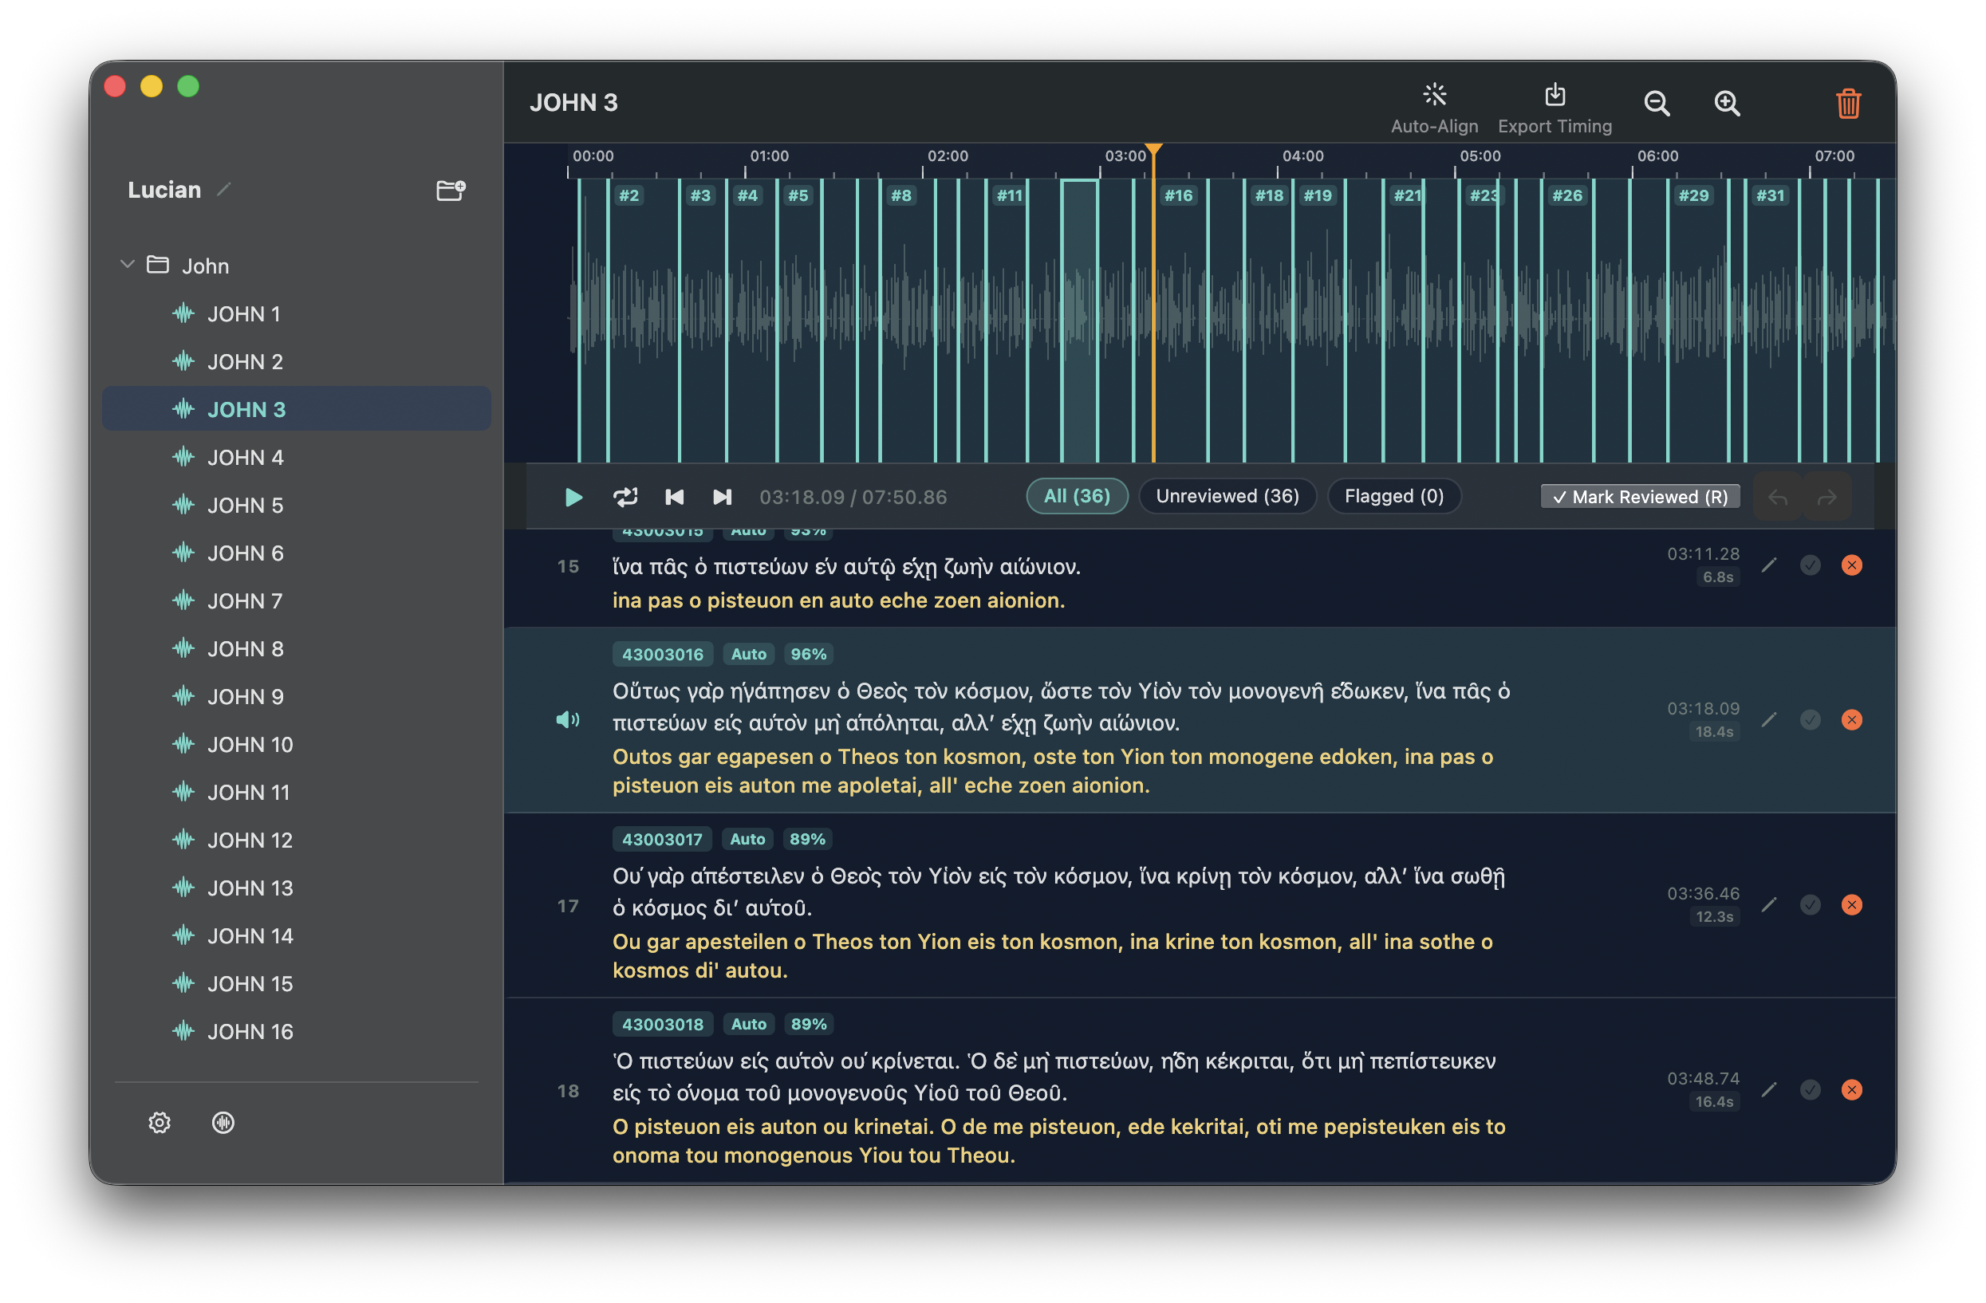Click the orange playhead marker
The width and height of the screenshot is (1986, 1303).
point(1153,150)
